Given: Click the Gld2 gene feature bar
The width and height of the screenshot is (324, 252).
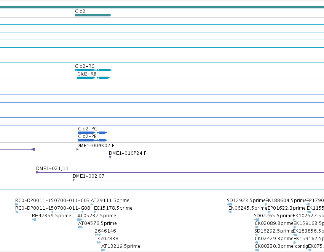Looking at the screenshot, I should (93, 15).
